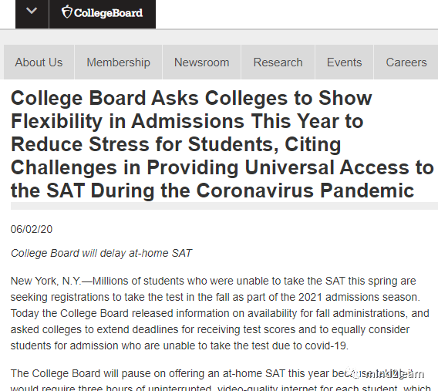Viewport: 438px width, 391px height.
Task: Select the Research navigation item
Action: (278, 62)
